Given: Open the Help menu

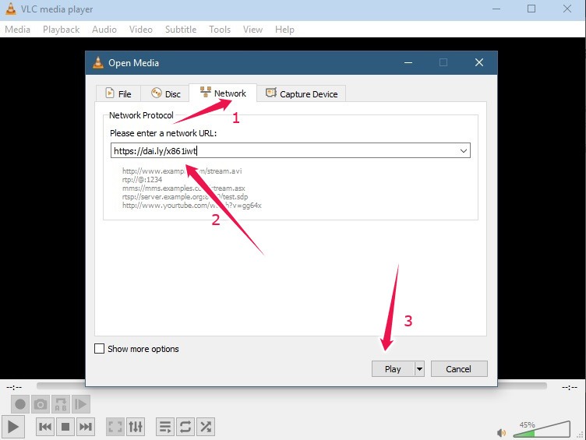Looking at the screenshot, I should pyautogui.click(x=284, y=30).
